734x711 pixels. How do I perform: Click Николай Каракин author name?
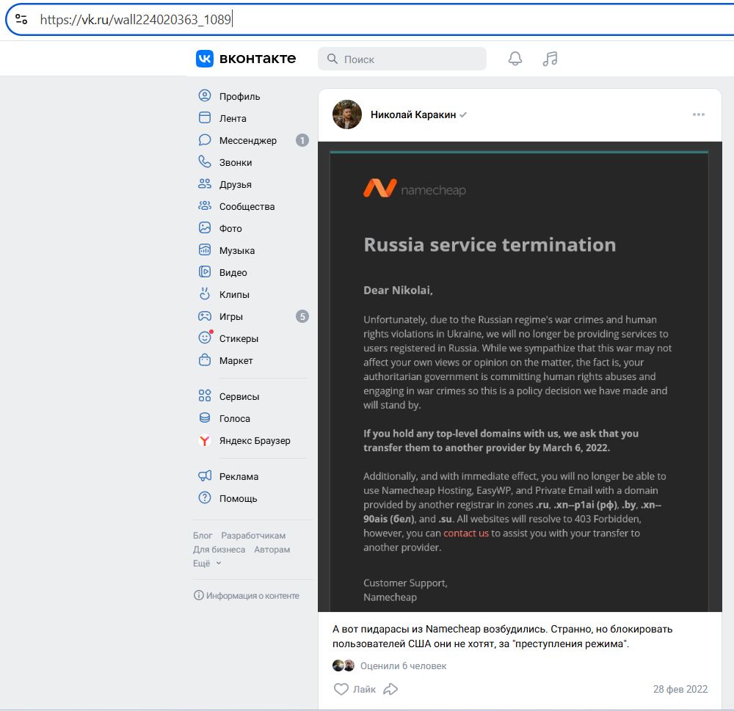(x=413, y=114)
